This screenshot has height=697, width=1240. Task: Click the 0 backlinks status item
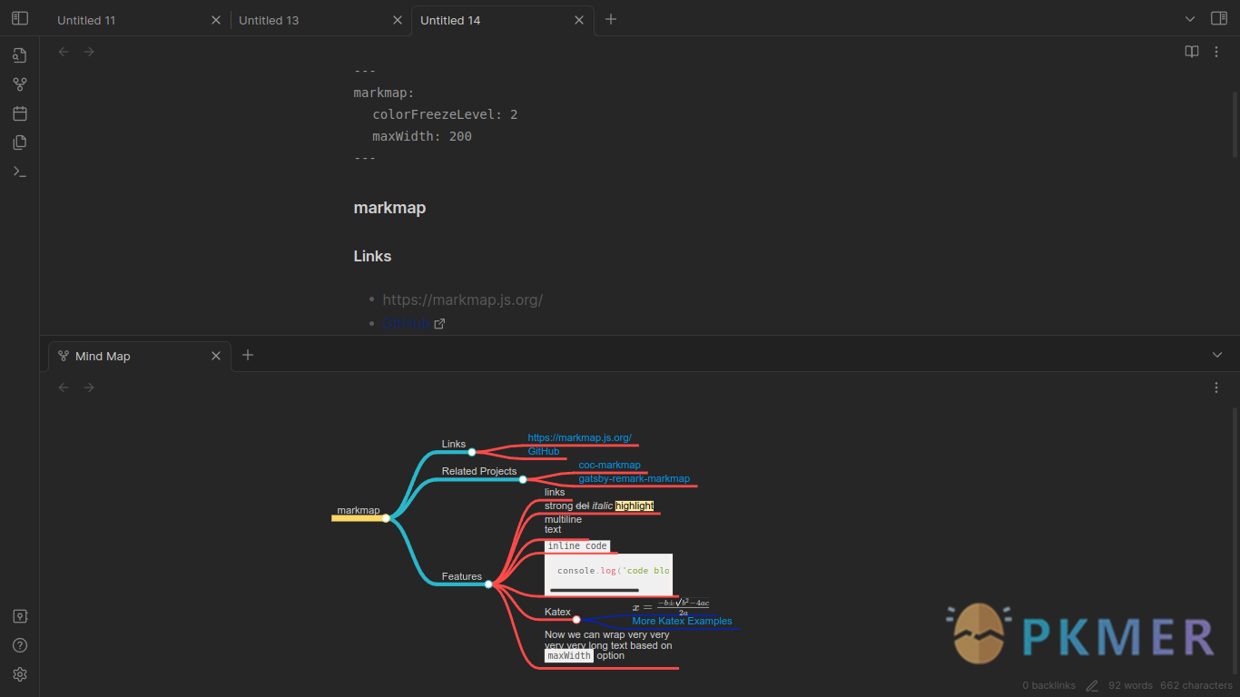click(1048, 685)
